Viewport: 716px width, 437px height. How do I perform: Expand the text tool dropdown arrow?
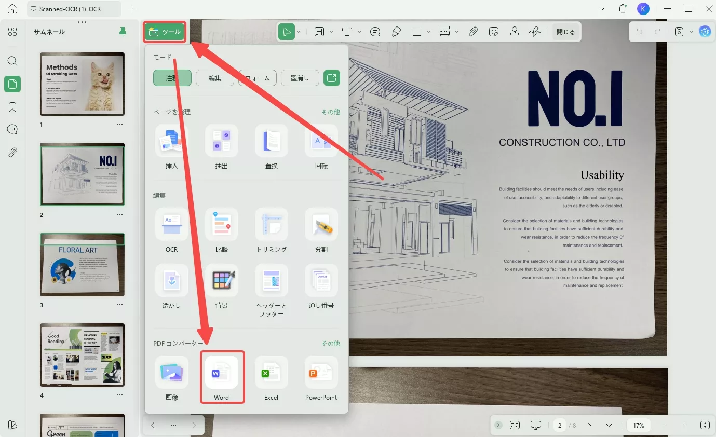[x=359, y=32]
